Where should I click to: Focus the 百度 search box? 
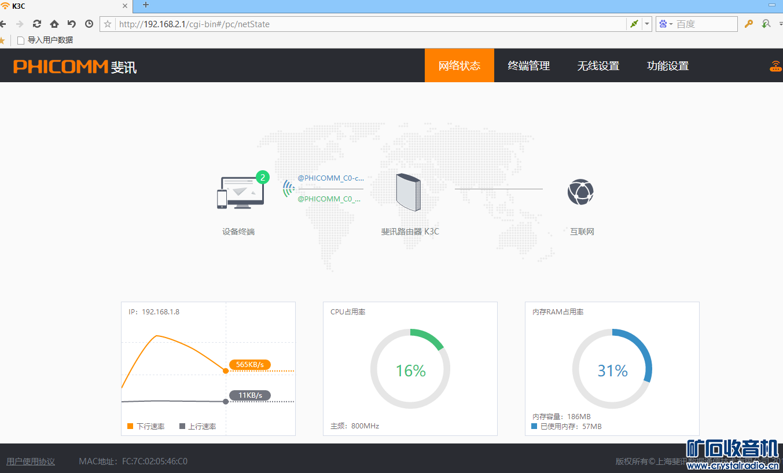point(706,24)
